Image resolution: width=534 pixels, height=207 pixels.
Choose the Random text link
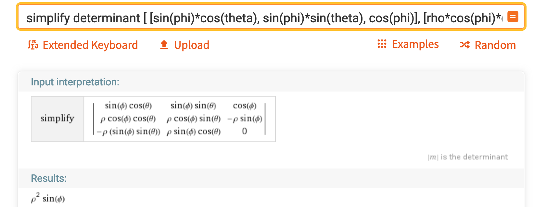495,45
